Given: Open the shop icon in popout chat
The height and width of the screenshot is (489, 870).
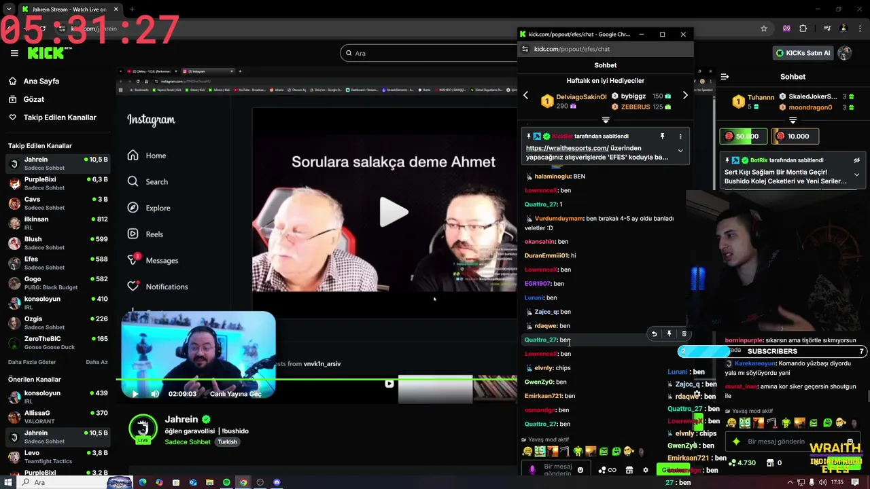Looking at the screenshot, I should [x=629, y=470].
